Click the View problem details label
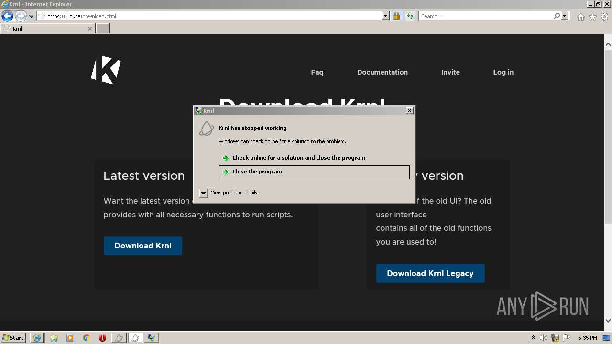This screenshot has width=612, height=344. pos(234,193)
